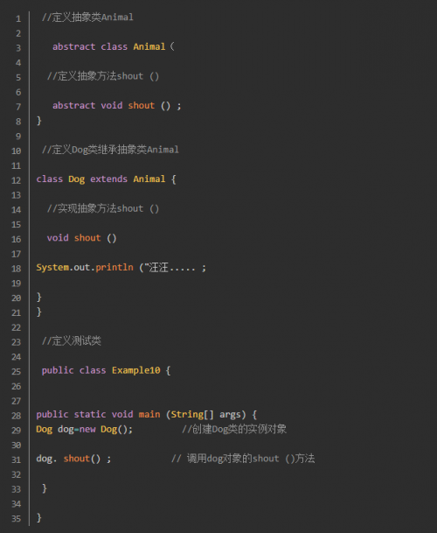Click the void keyword on line 16
437x533 pixels.
(x=58, y=238)
